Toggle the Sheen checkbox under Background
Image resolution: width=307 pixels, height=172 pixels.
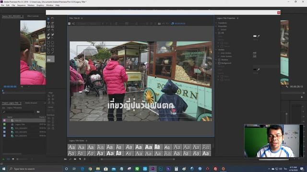[x=222, y=76]
